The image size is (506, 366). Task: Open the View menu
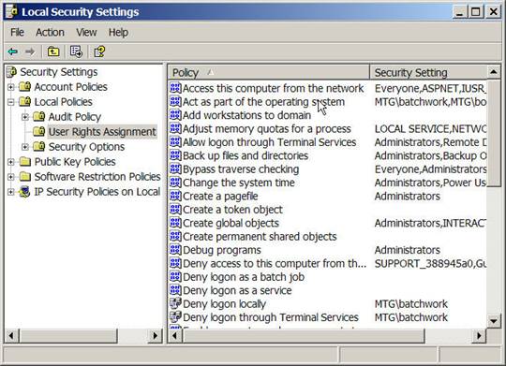coord(86,33)
